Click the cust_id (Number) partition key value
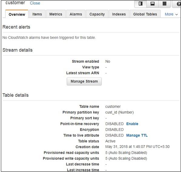The image size is (181, 172). (x=120, y=112)
